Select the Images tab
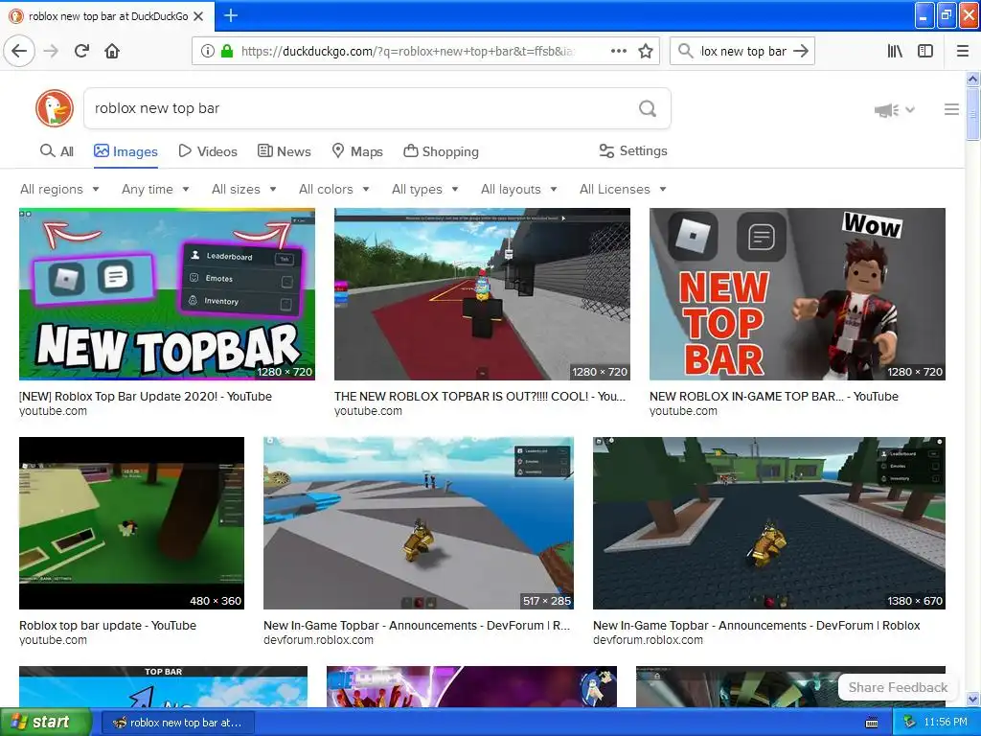The height and width of the screenshot is (736, 981). (125, 151)
